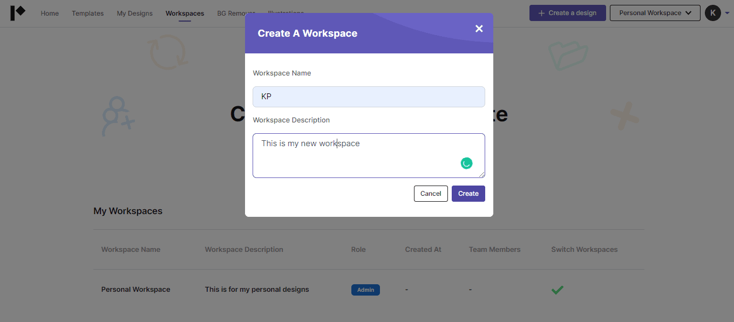Click the Pixelied logo icon
This screenshot has width=734, height=322.
(x=17, y=13)
